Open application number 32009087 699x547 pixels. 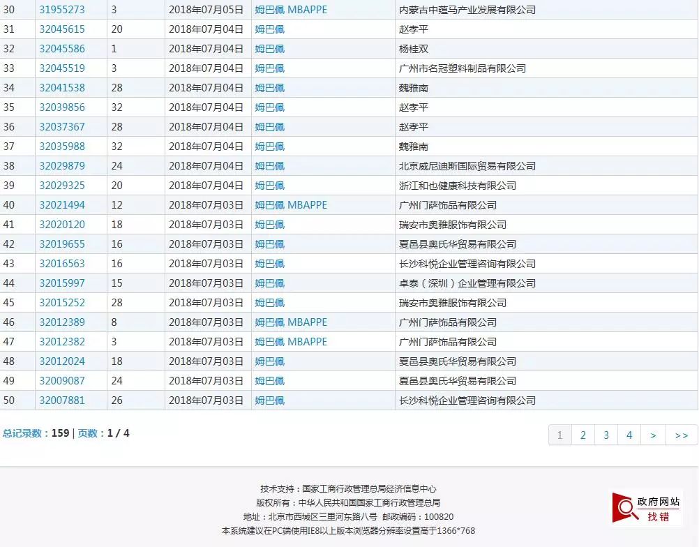[x=62, y=381]
